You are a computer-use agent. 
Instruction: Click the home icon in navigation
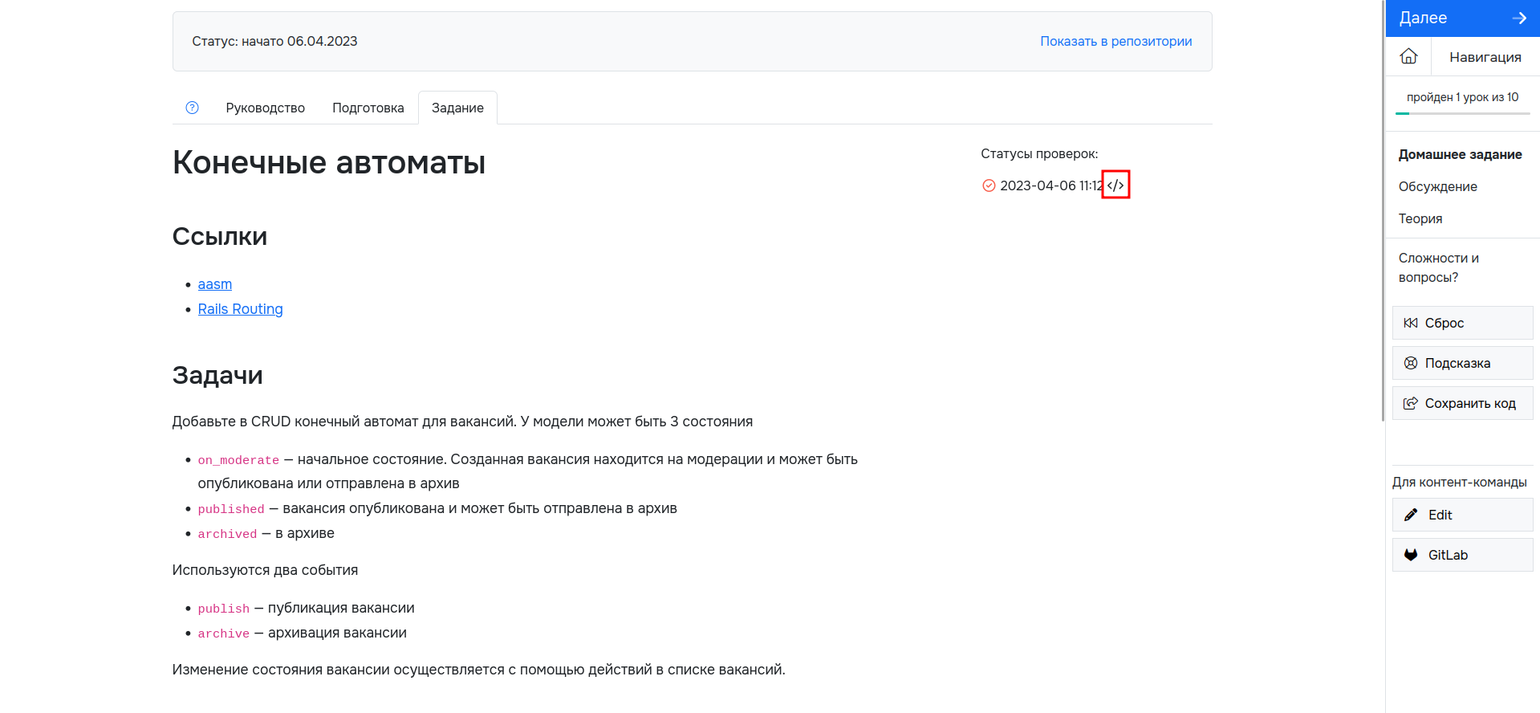pyautogui.click(x=1408, y=56)
